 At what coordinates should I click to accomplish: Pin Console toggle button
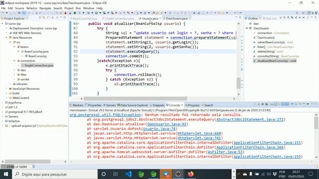292,104
